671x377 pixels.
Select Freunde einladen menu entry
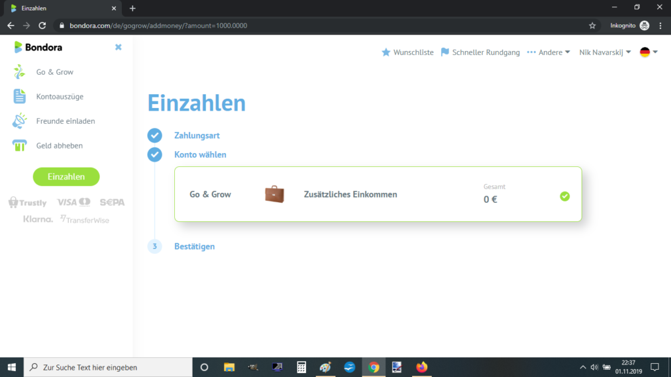click(66, 121)
